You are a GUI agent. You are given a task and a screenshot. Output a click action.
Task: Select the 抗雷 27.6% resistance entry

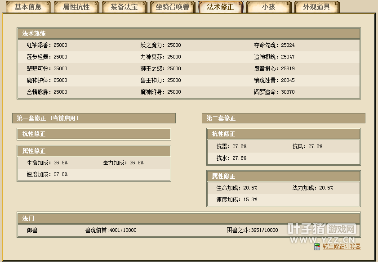coord(231,146)
